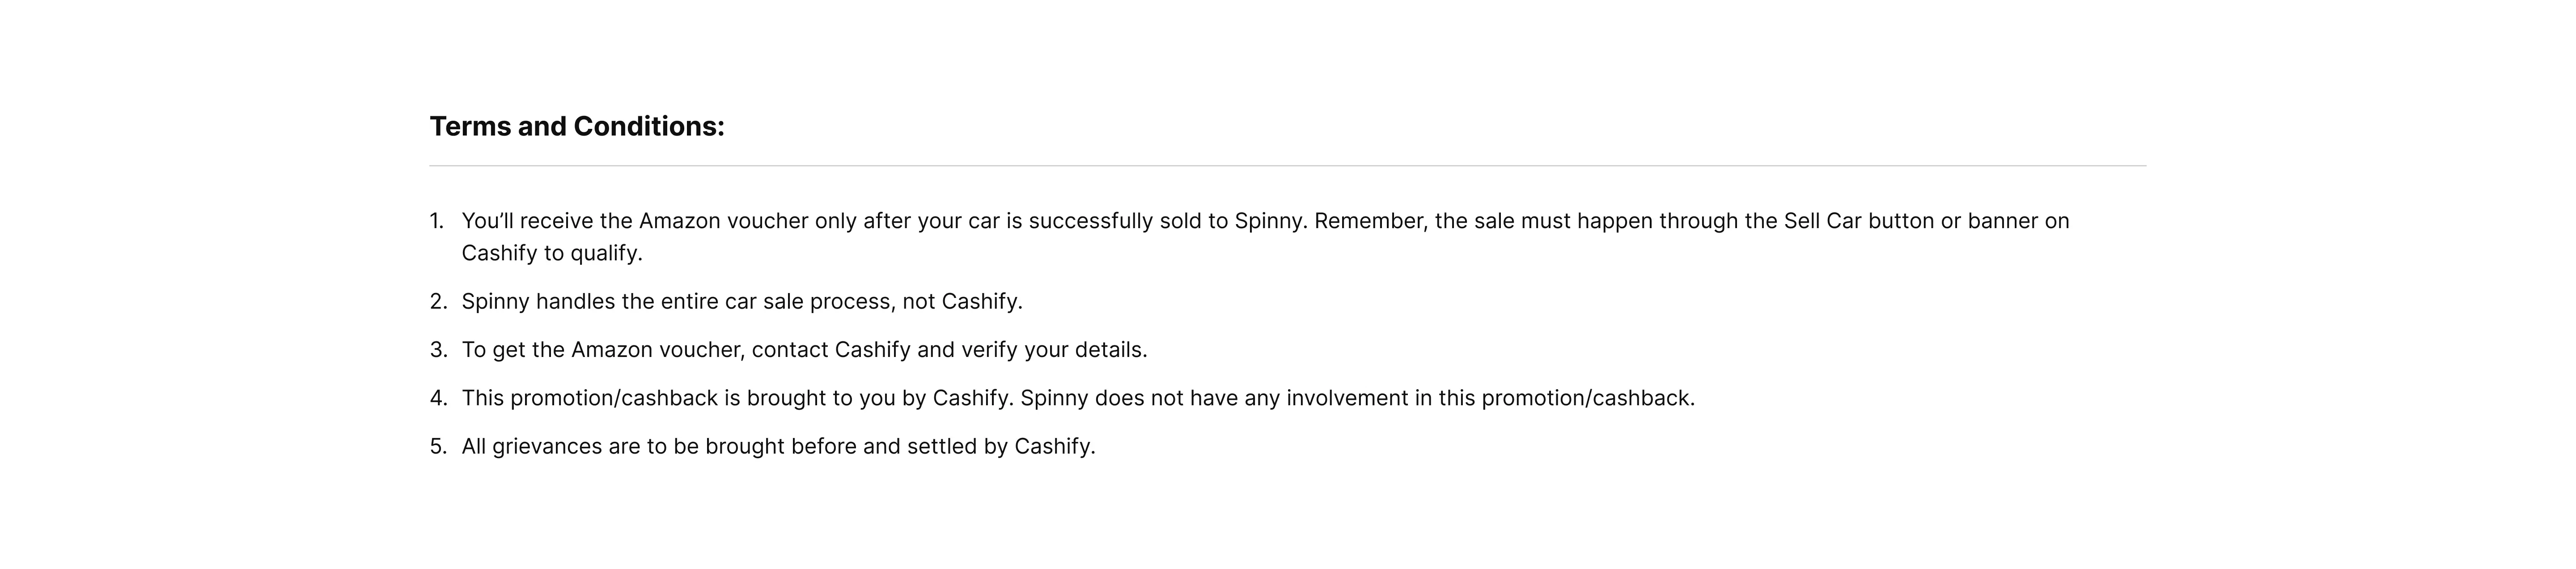Screen dimensions: 2576x569
Task: Click the Terms and Conditions heading
Action: point(577,127)
